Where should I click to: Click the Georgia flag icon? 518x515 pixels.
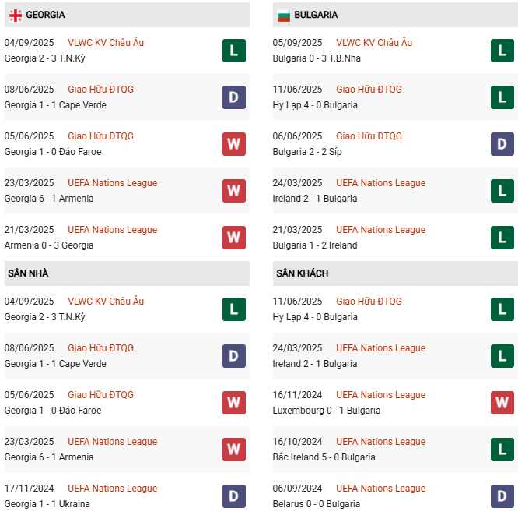(15, 15)
